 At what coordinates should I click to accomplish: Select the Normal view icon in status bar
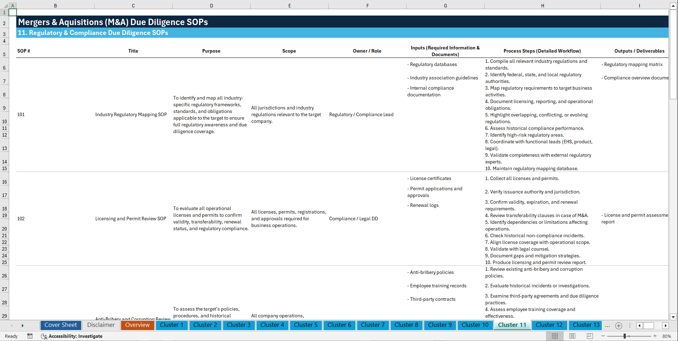554,336
